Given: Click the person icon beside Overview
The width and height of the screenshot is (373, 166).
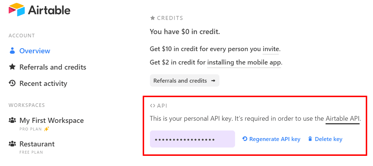Looking at the screenshot, I should pos(12,51).
